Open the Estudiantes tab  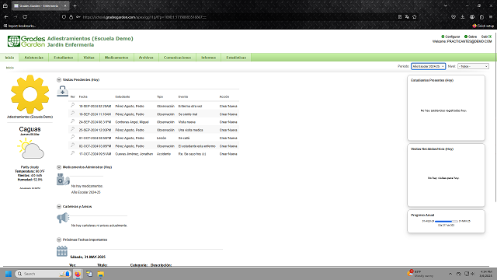64,58
